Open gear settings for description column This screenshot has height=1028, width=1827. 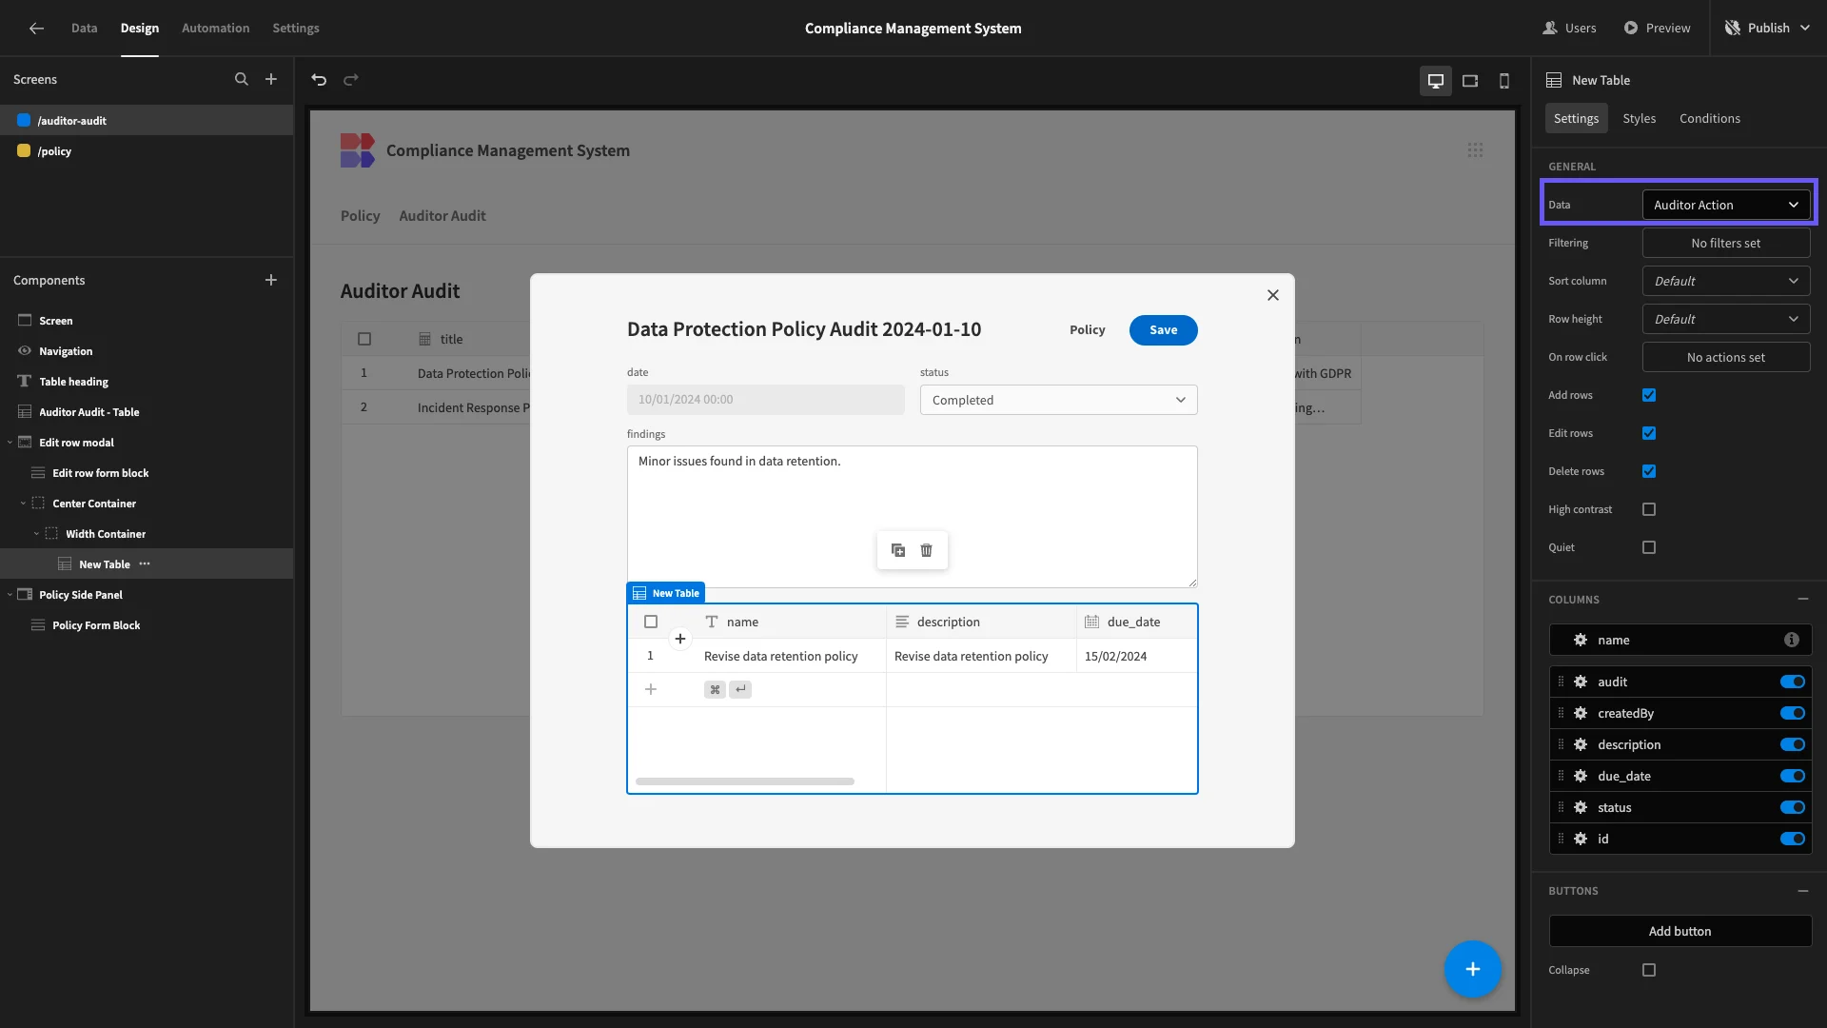click(1581, 744)
